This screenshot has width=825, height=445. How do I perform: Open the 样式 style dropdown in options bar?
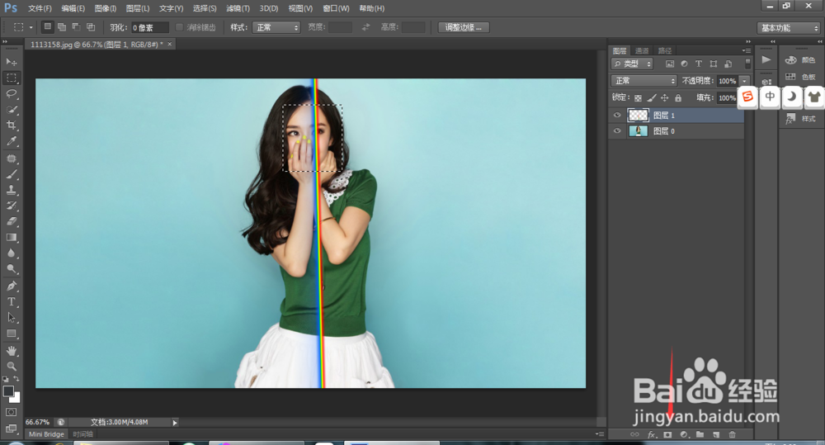(276, 27)
